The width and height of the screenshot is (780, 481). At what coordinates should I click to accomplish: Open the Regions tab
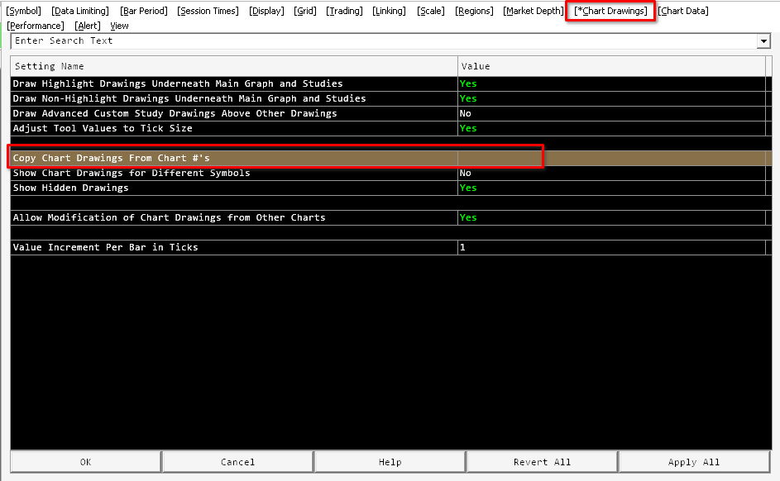click(474, 11)
